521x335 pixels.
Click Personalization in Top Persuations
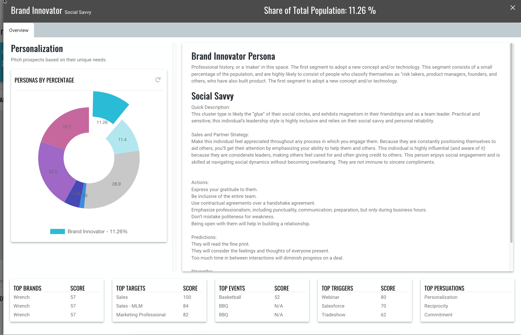tap(441, 297)
